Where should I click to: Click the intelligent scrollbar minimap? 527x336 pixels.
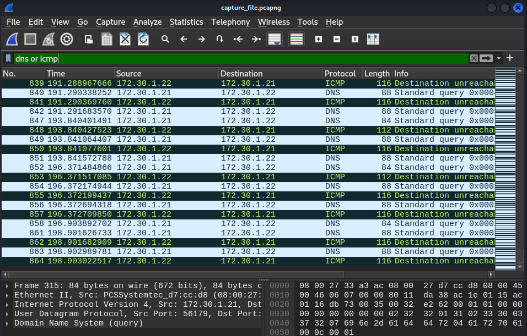[506, 169]
